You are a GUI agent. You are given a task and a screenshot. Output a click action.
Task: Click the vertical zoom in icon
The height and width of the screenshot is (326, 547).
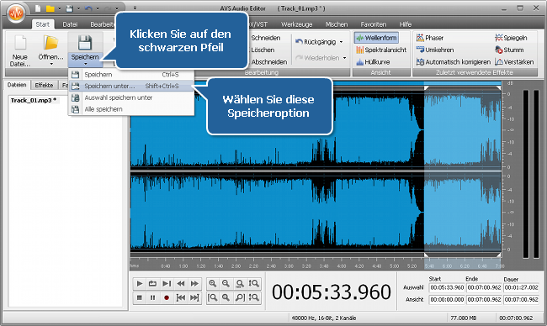(x=254, y=283)
